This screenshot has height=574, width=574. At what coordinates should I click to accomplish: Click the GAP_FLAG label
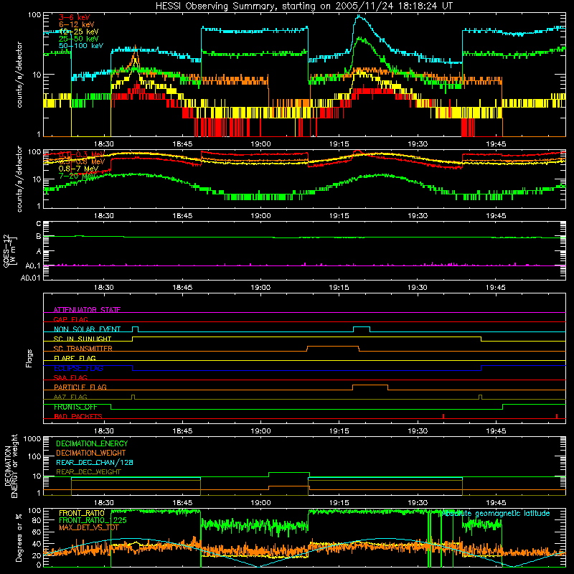coord(70,319)
